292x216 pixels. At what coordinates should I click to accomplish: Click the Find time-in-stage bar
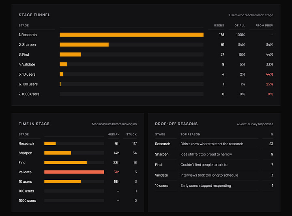click(66, 163)
